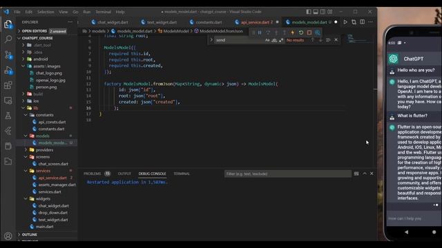Tap the emulator back navigation button
The image size is (442, 248).
click(x=406, y=232)
